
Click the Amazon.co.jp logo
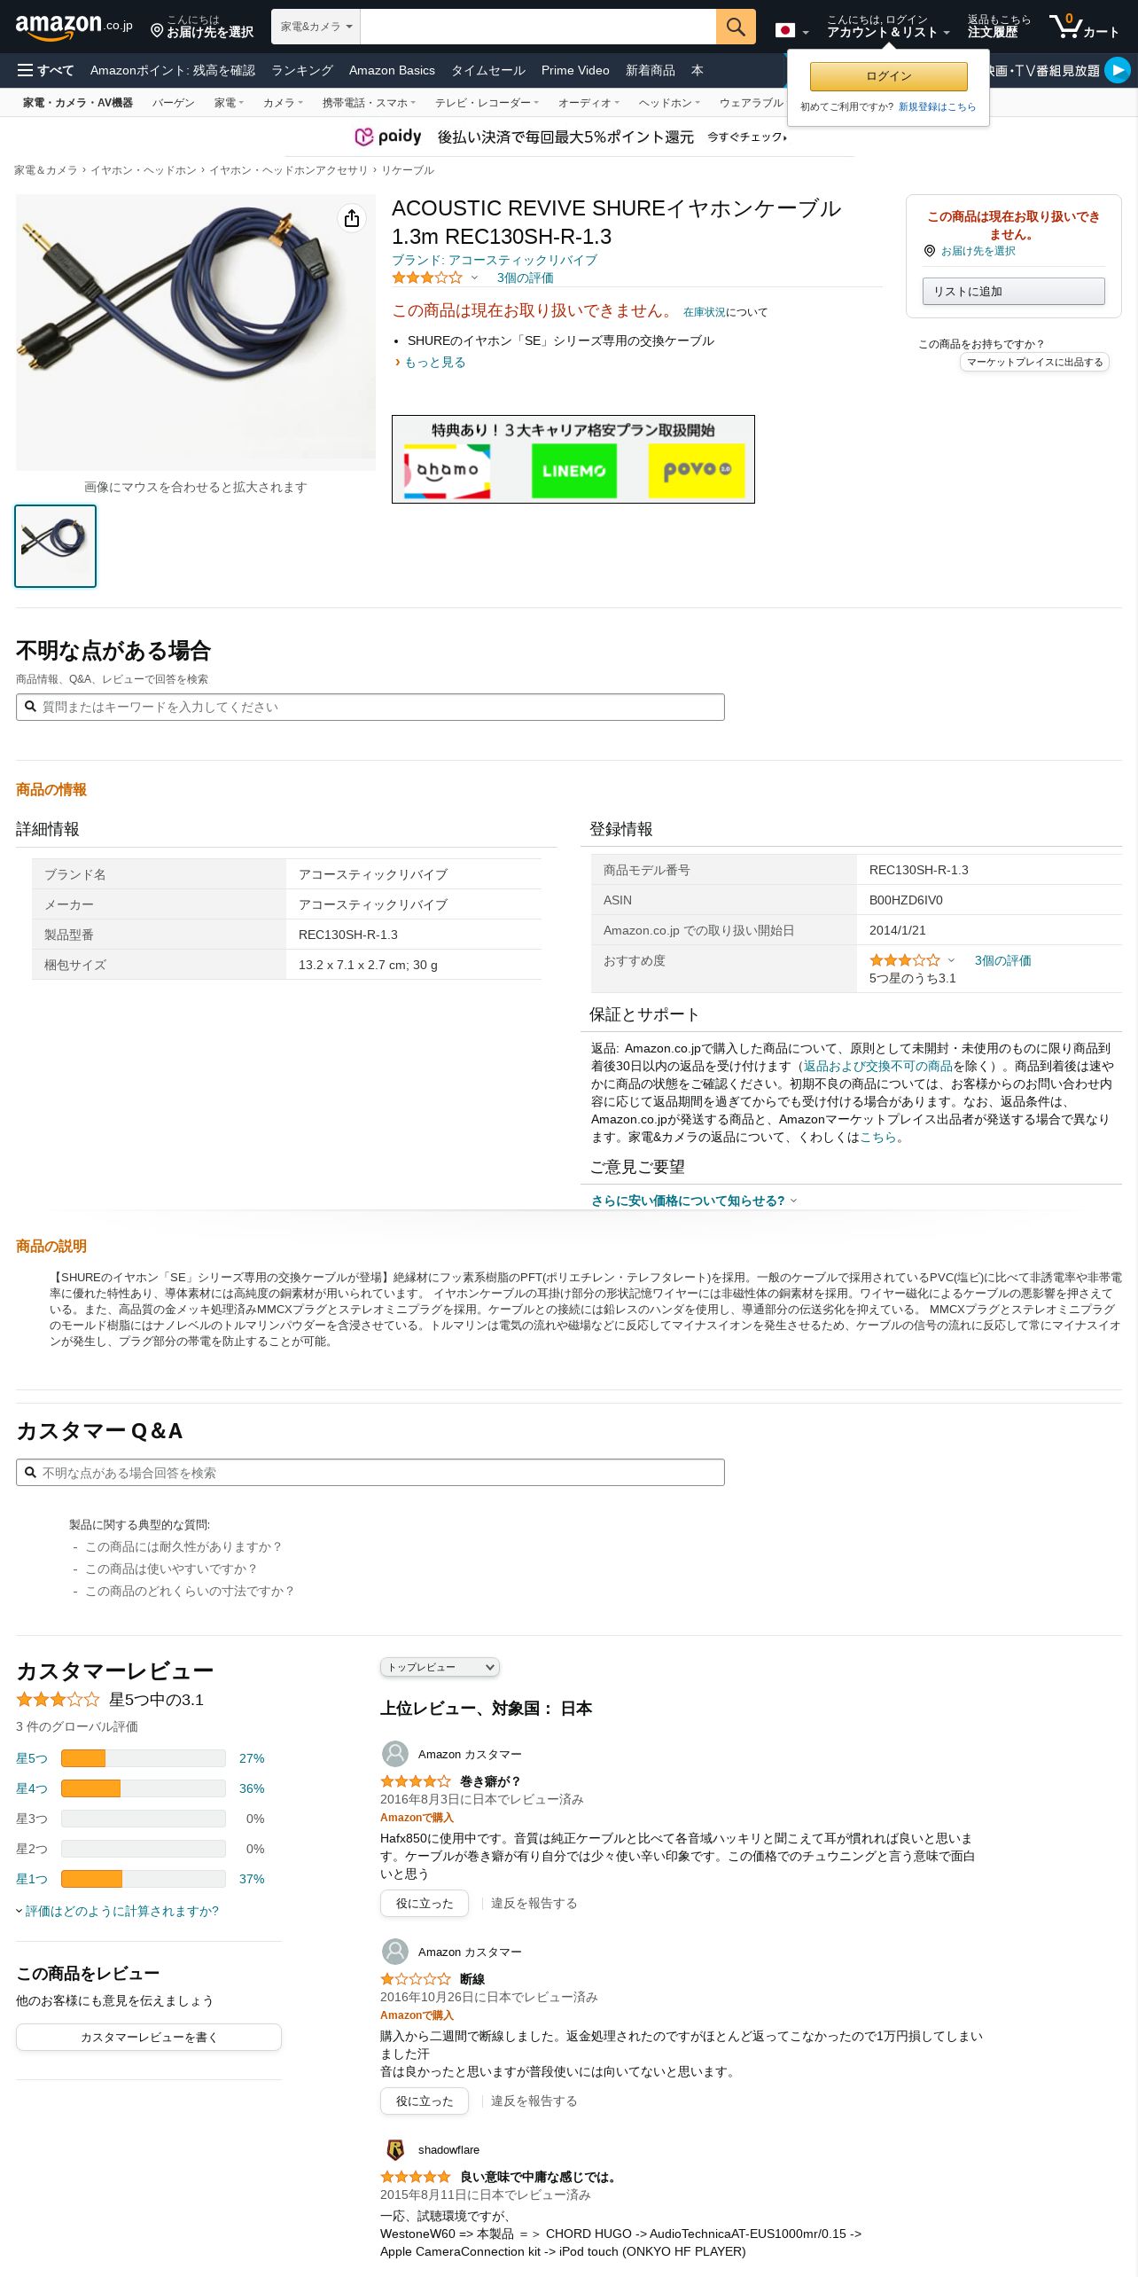coord(74,27)
